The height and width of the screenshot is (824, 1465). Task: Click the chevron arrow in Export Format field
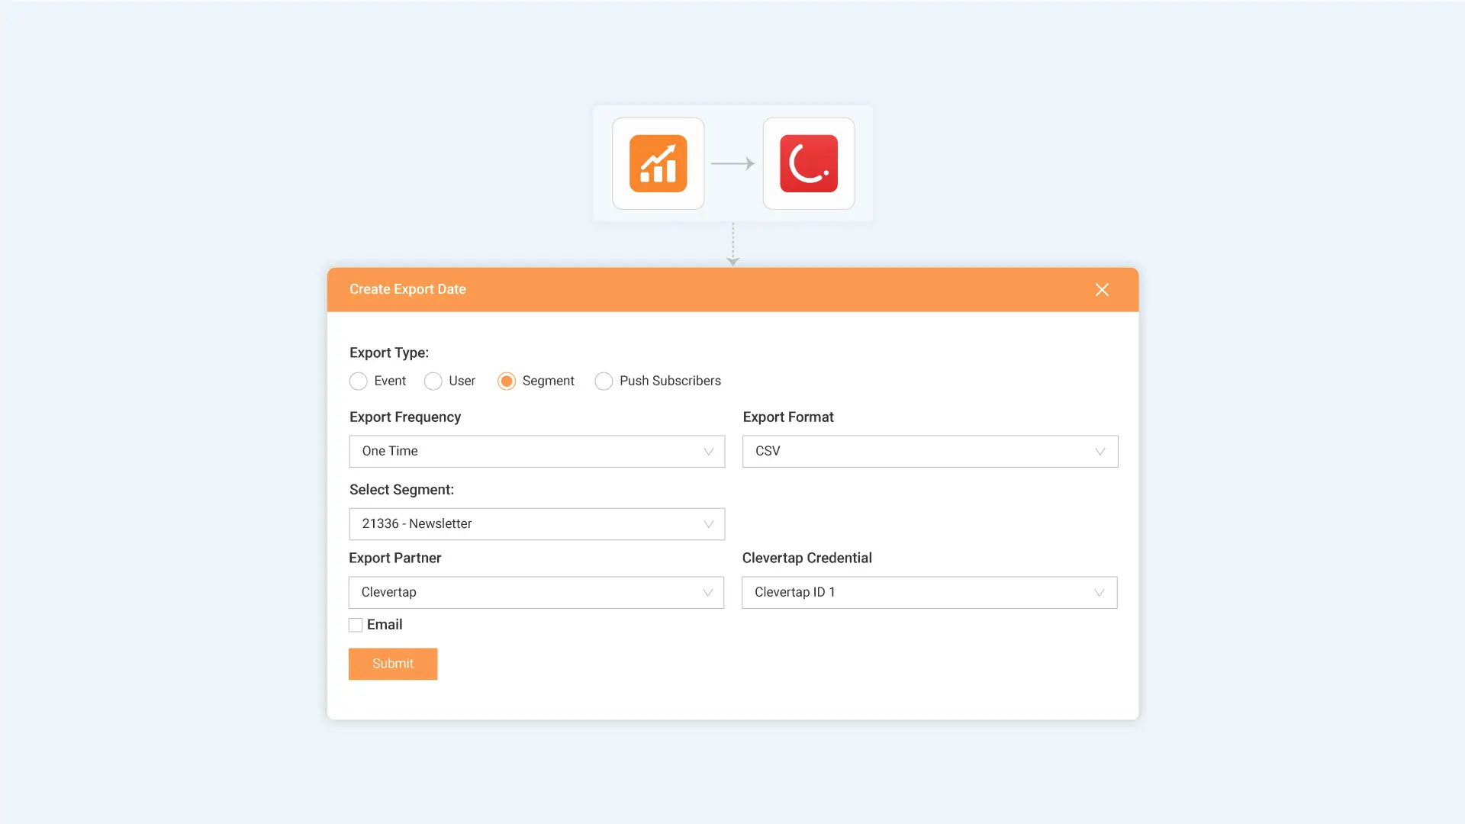[x=1100, y=452]
